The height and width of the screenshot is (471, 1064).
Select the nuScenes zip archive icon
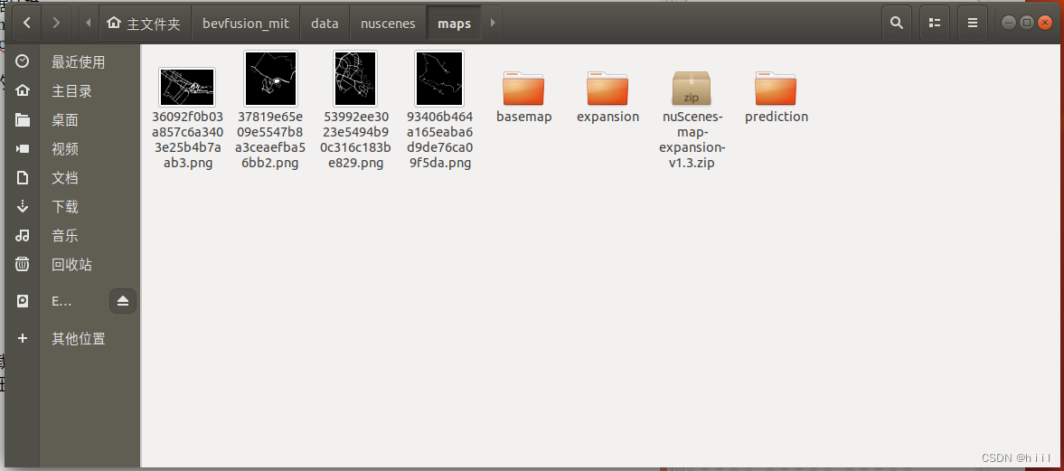click(x=692, y=88)
